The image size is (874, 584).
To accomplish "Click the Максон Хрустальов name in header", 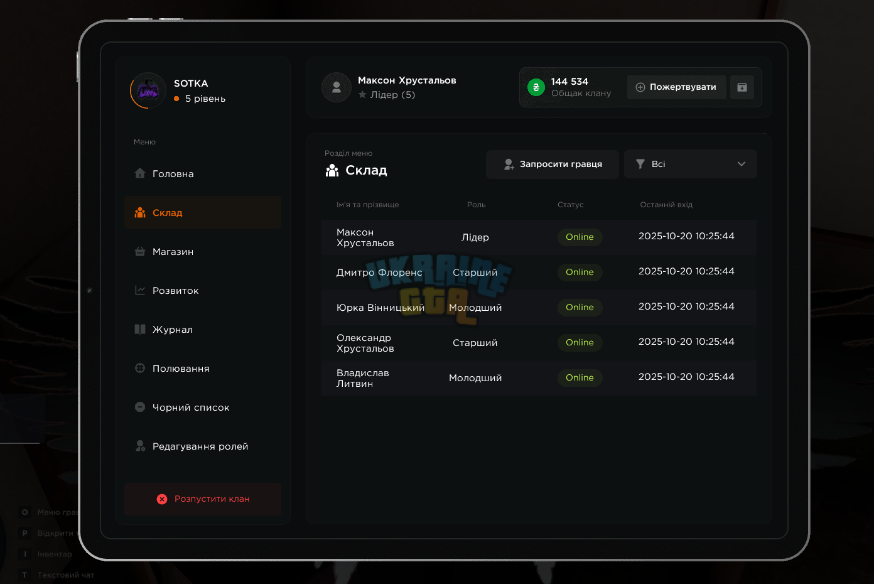I will click(x=407, y=80).
